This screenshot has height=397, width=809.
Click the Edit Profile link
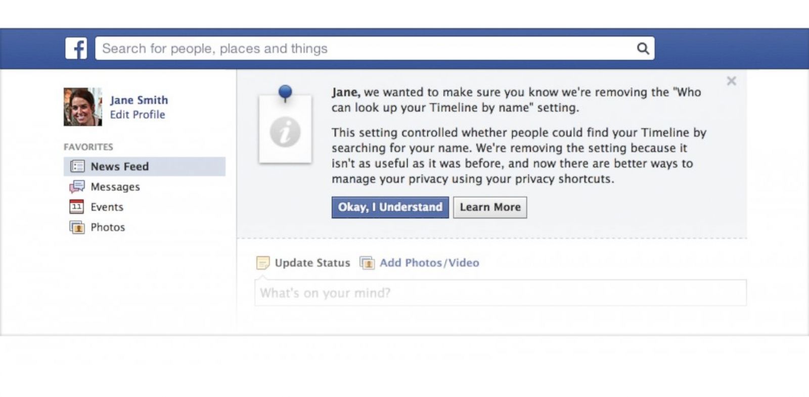pos(138,115)
